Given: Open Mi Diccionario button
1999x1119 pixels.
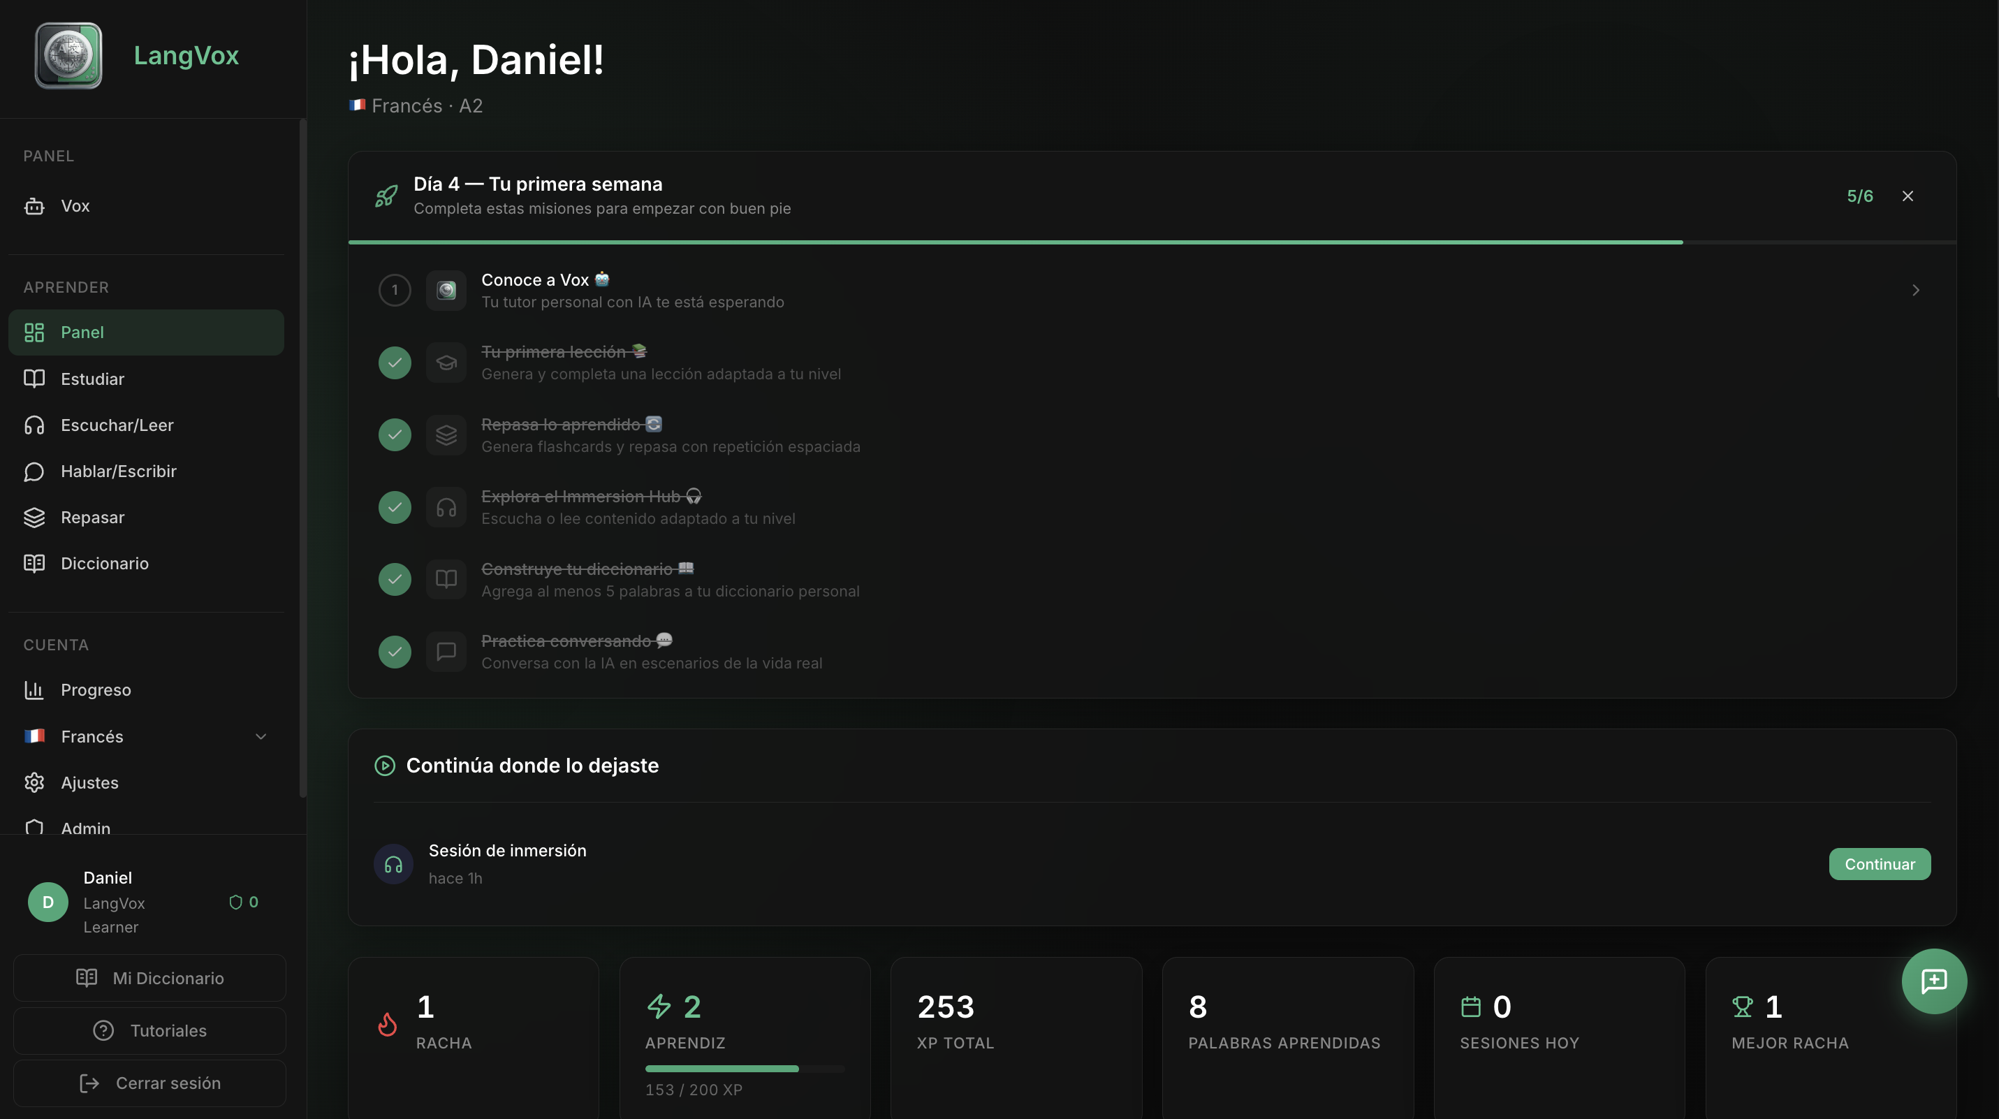Looking at the screenshot, I should (x=149, y=978).
